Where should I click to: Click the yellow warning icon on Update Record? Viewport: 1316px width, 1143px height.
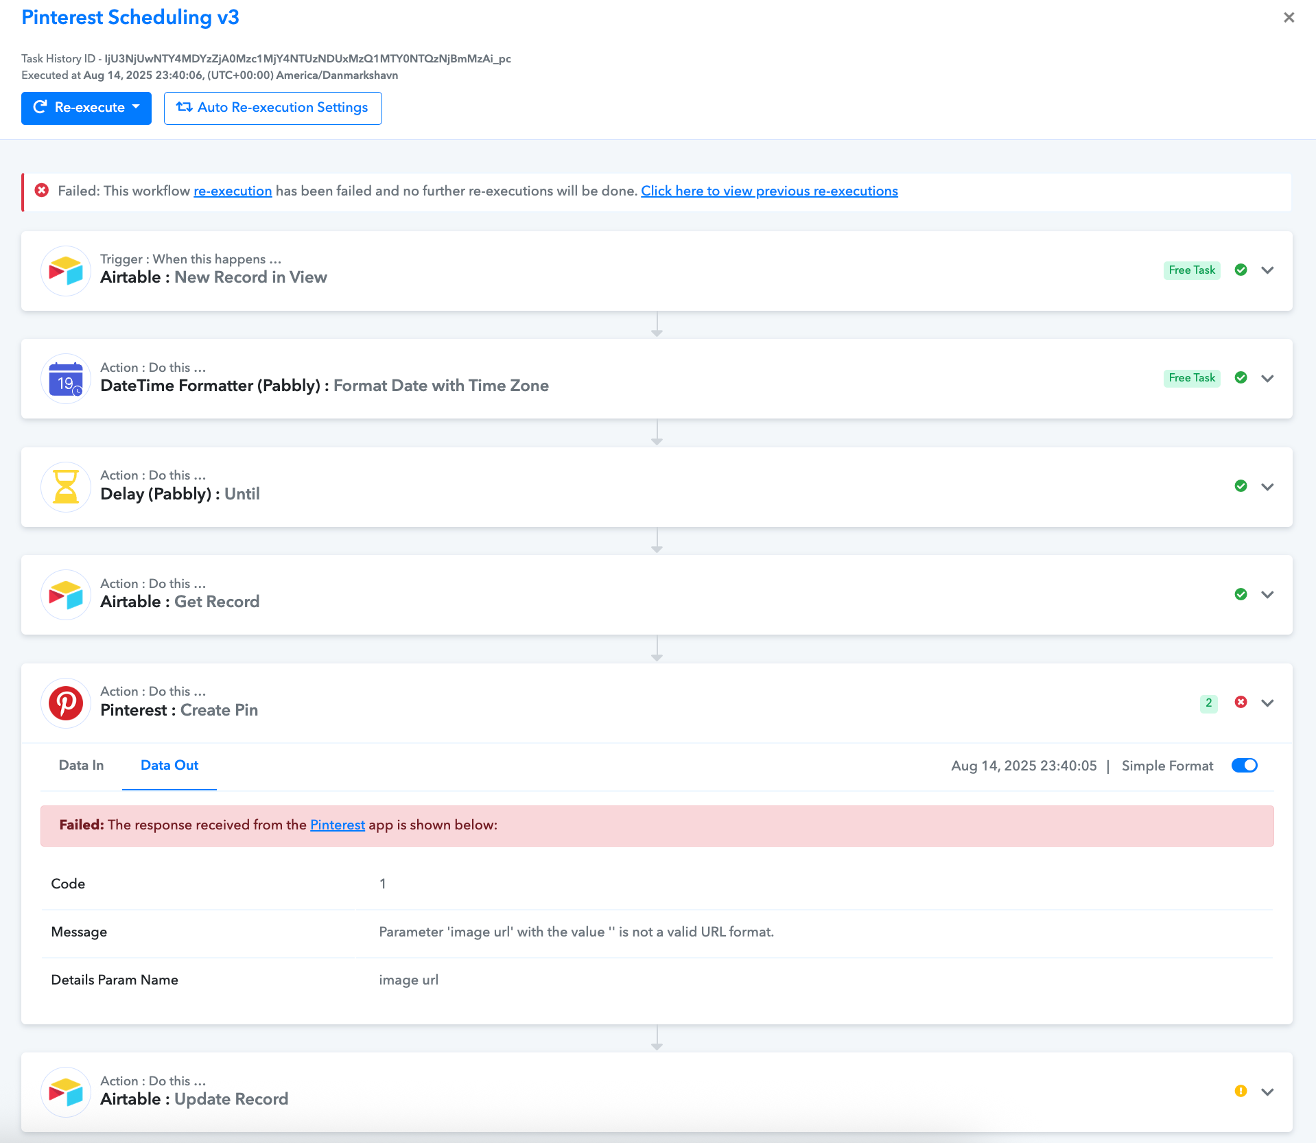pyautogui.click(x=1241, y=1091)
